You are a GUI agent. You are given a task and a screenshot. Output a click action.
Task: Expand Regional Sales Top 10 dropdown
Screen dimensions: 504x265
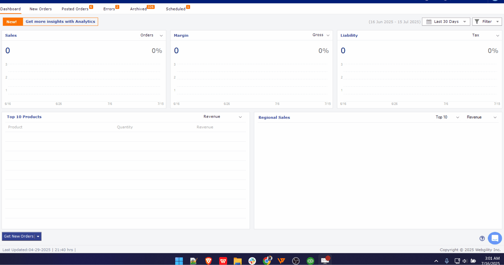coord(457,117)
